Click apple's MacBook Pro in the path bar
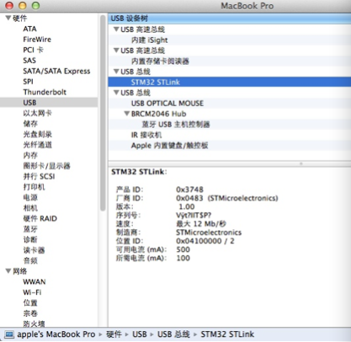351x342 pixels. (56, 334)
